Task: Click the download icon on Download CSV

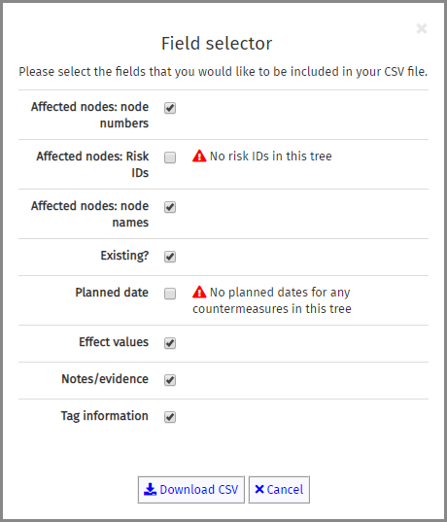Action: 150,489
